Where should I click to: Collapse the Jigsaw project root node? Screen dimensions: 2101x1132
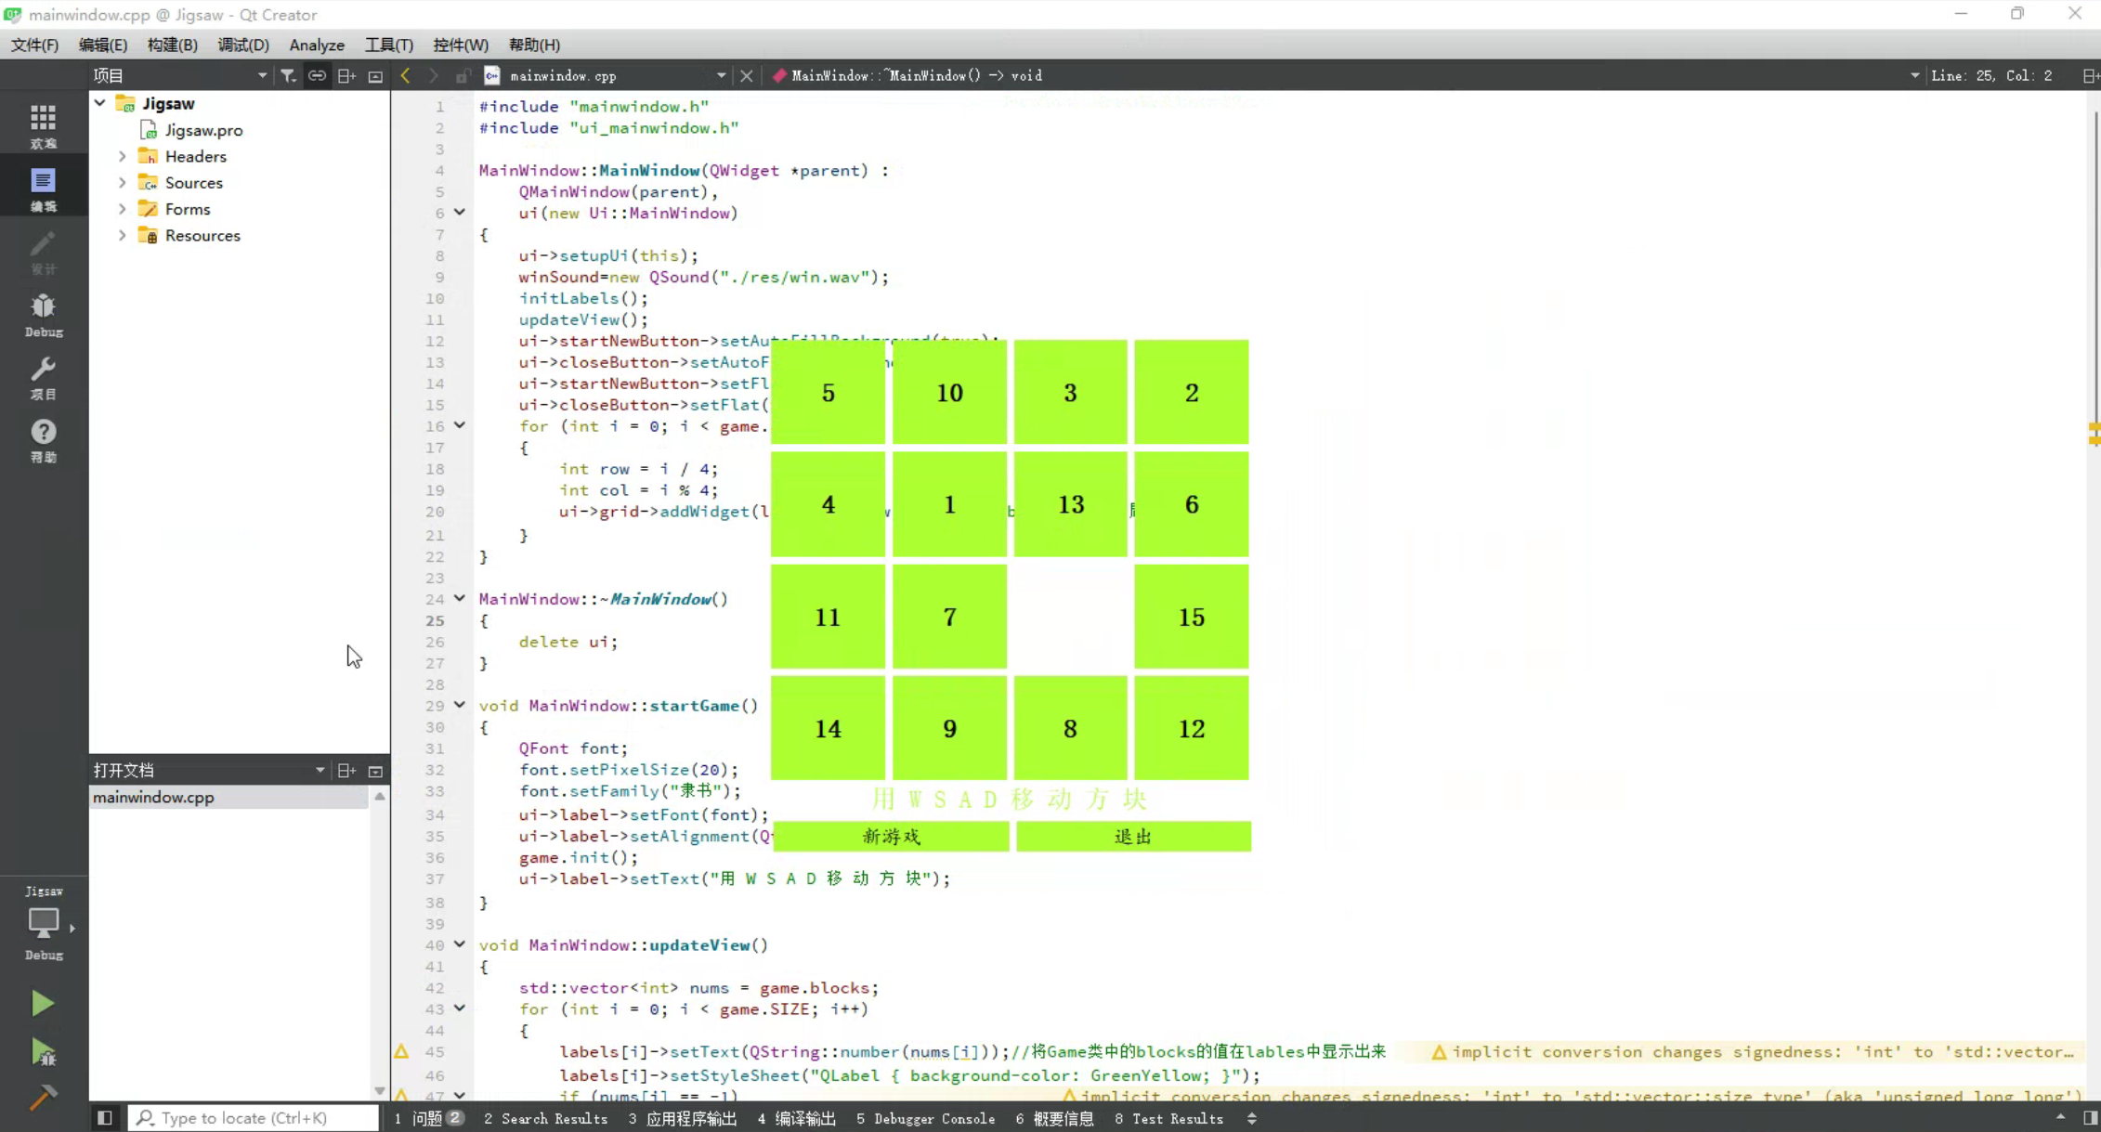point(100,103)
